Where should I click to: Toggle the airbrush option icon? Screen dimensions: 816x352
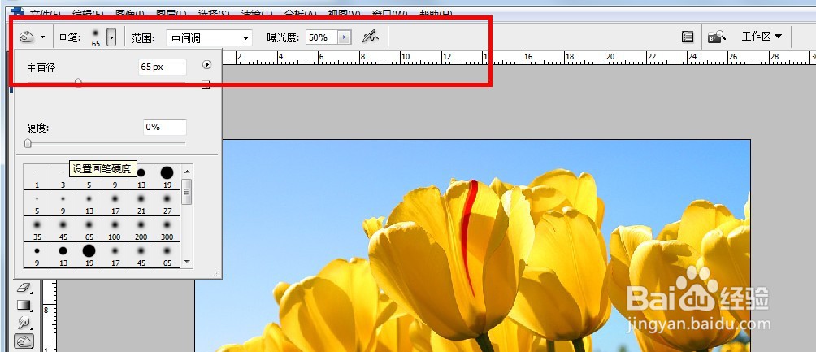point(371,37)
